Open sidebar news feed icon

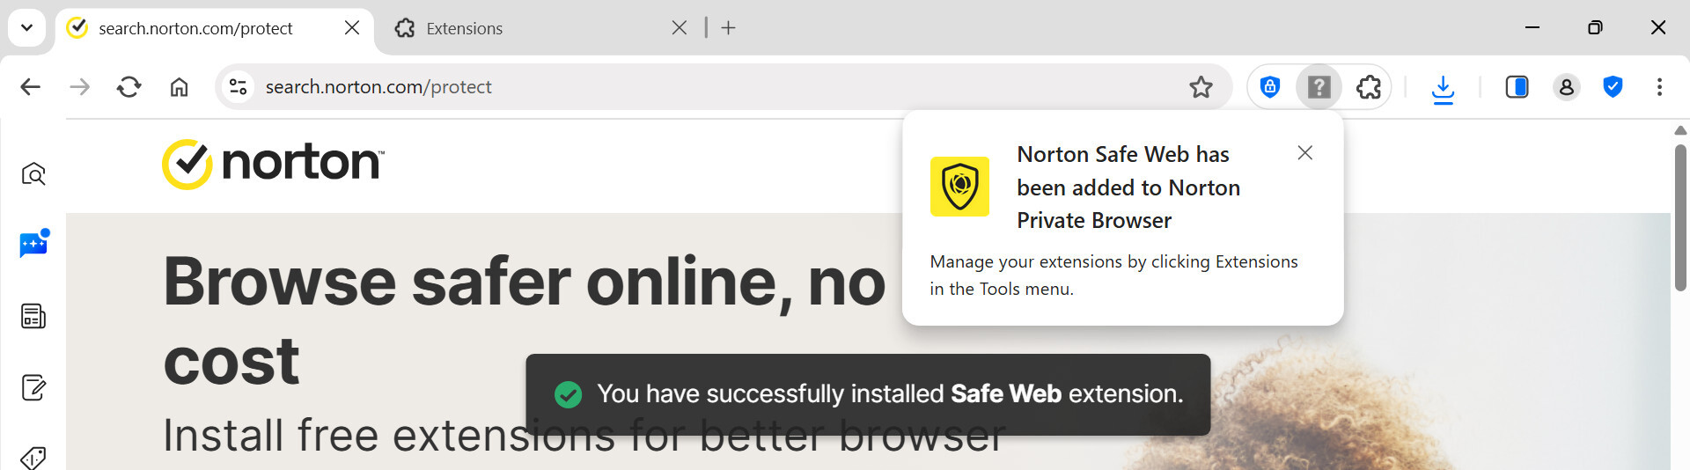(x=33, y=316)
